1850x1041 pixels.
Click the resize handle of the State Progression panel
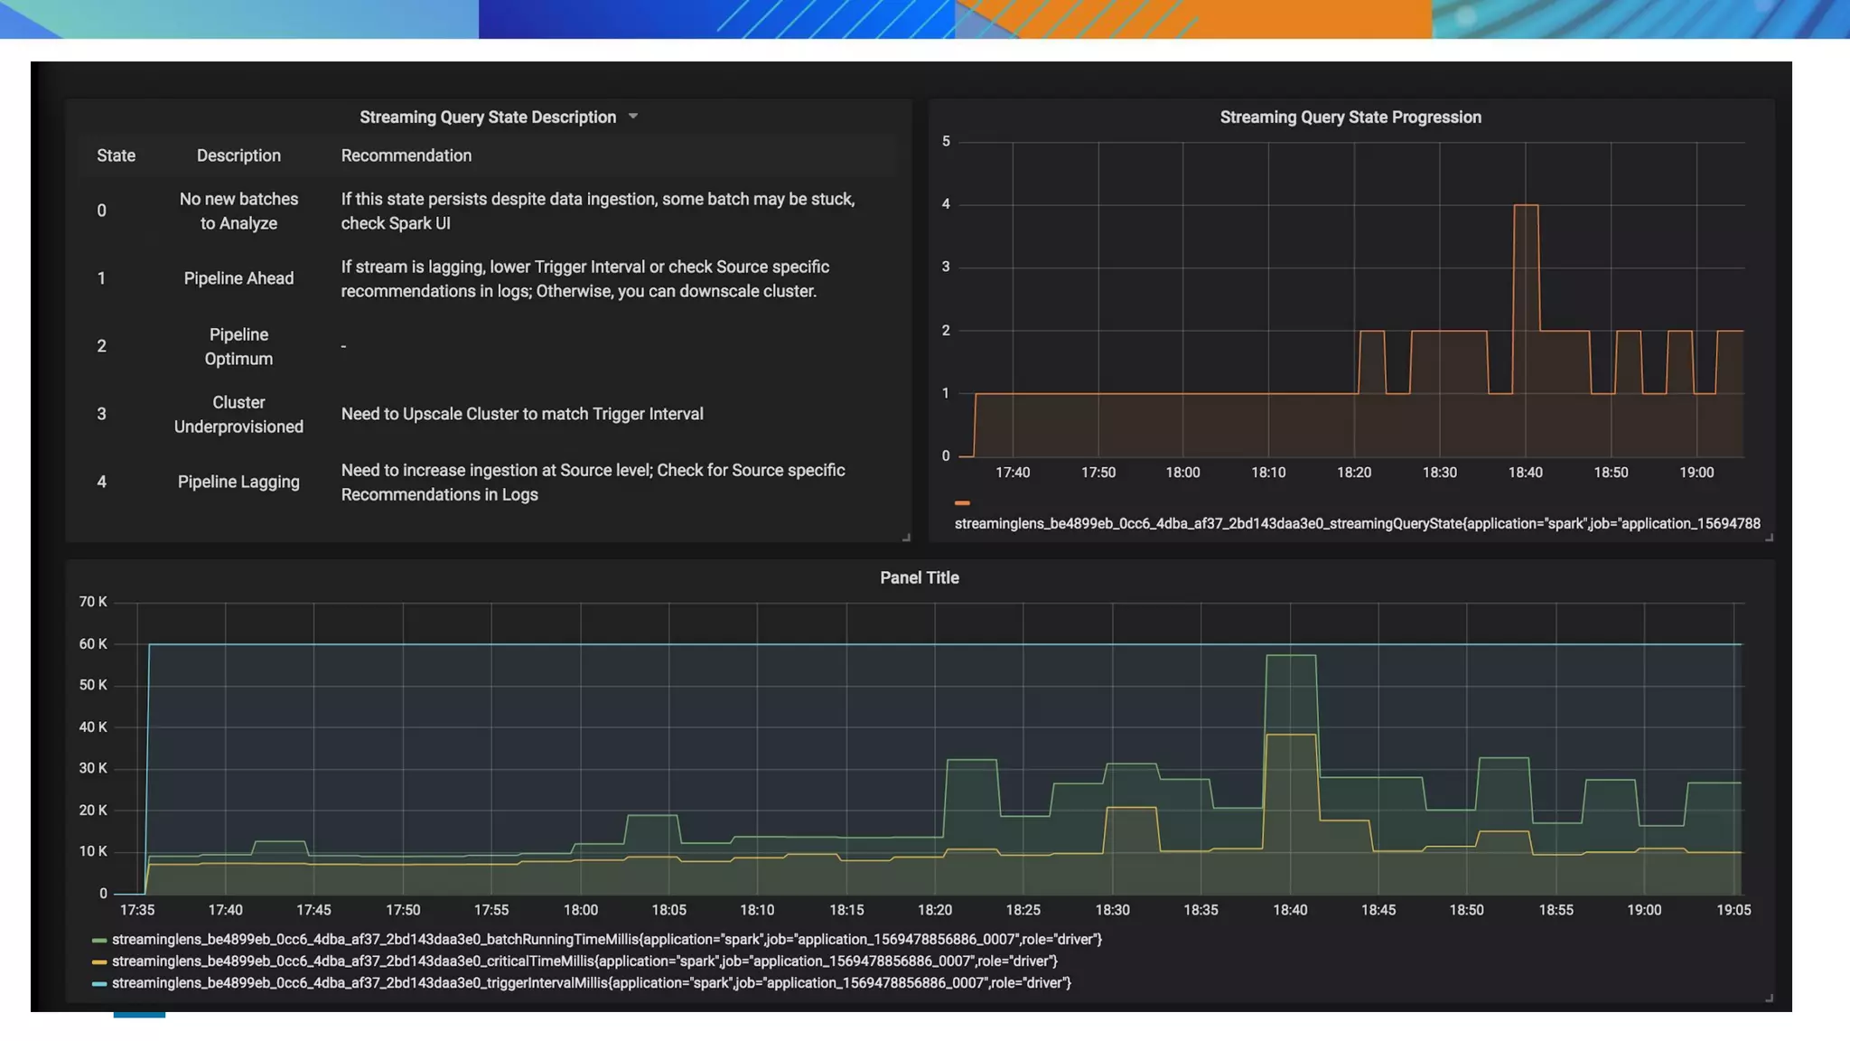click(x=1769, y=538)
